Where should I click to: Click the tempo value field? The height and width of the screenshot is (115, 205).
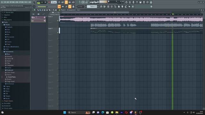click(x=53, y=2)
